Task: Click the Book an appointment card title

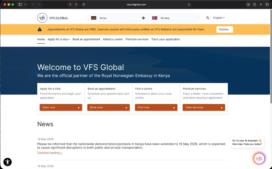Action: point(101,89)
